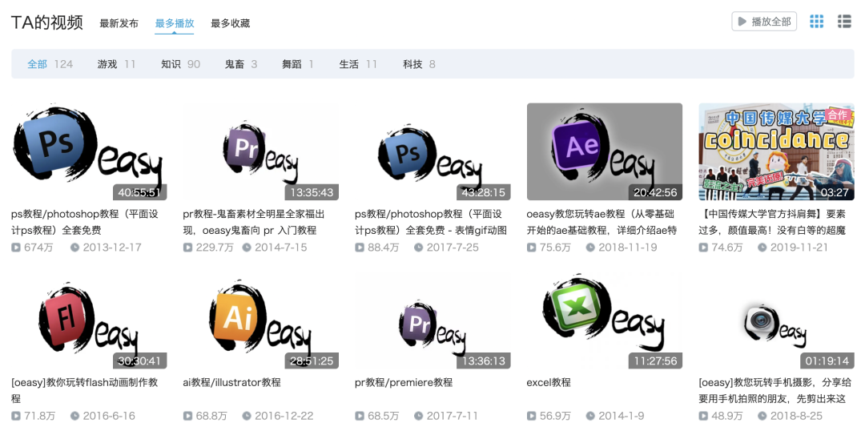865x431 pixels.
Task: Click the play count icon beside 56.9万
Action: [532, 416]
